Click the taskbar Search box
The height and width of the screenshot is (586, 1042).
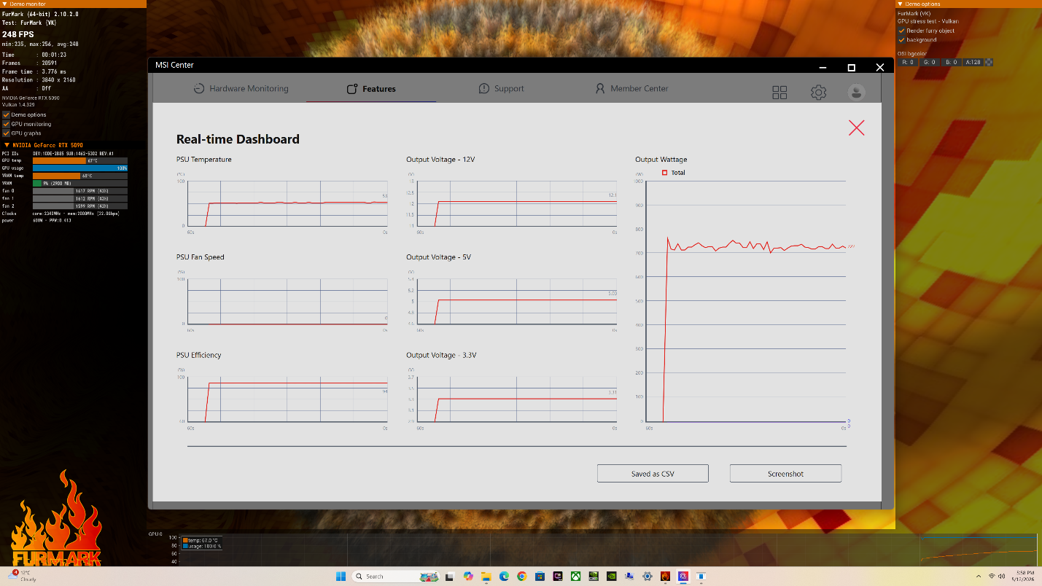click(x=396, y=577)
